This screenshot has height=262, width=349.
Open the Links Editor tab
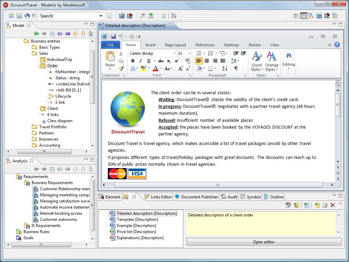click(158, 197)
